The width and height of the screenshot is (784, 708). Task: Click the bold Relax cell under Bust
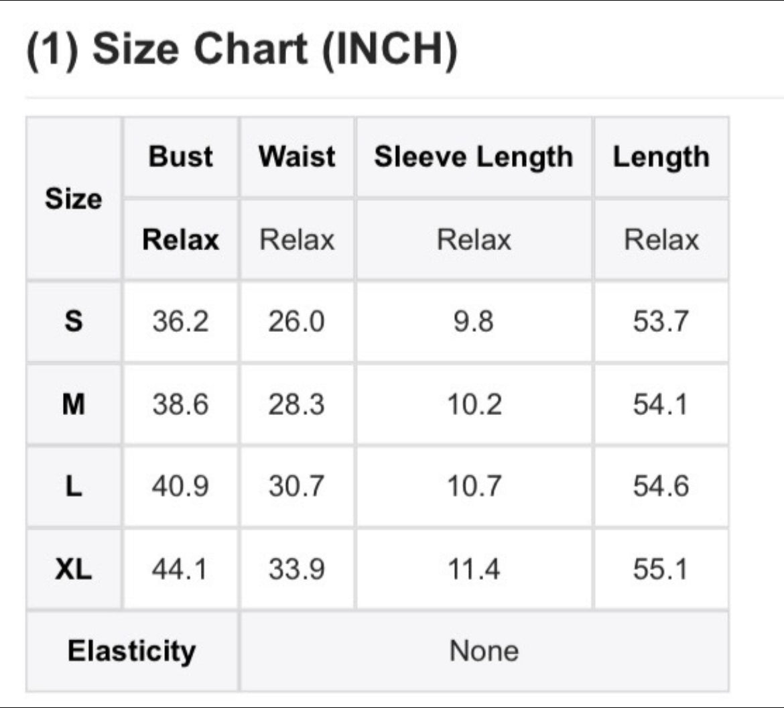tap(180, 239)
